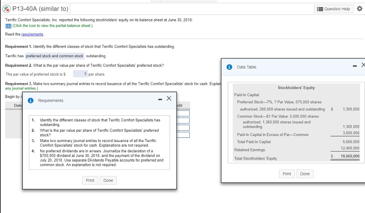Viewport: 365px width, 213px height.
Task: Click the par value per share input
Action: [x=80, y=74]
